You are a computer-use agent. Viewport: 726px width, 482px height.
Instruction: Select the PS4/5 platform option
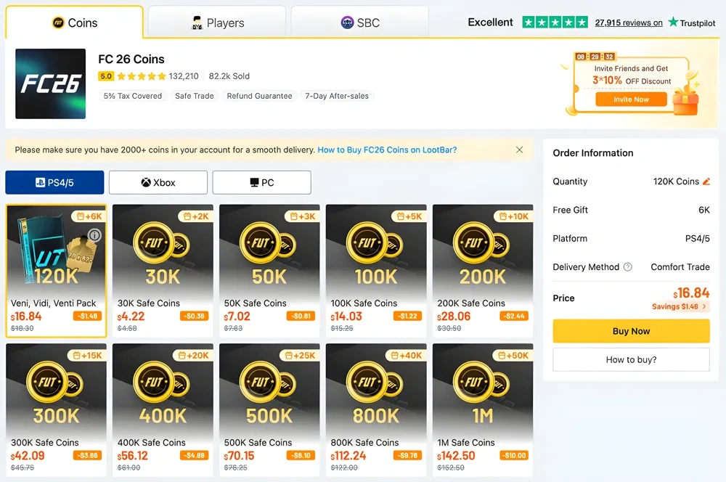(x=54, y=182)
